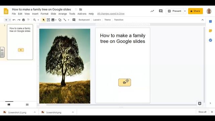Open the Calendar side panel icon
The width and height of the screenshot is (215, 121).
210,22
